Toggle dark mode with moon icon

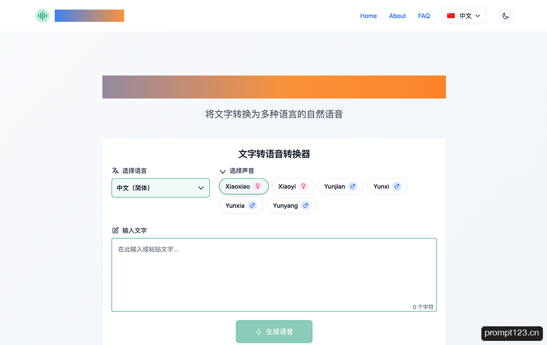pyautogui.click(x=506, y=16)
